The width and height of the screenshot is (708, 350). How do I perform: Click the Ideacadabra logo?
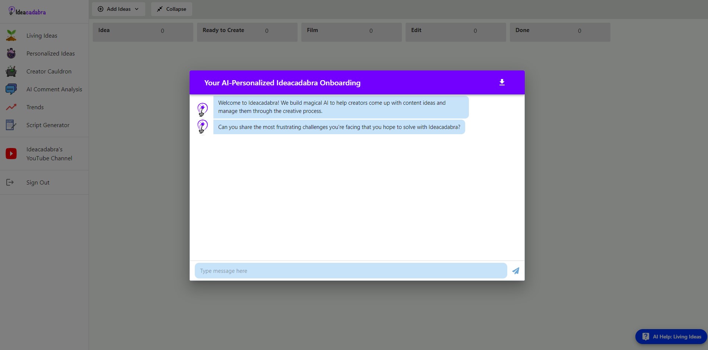27,12
